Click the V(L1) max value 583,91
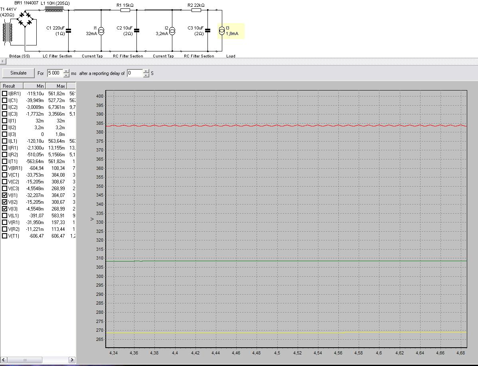This screenshot has height=366, width=478. click(x=58, y=216)
